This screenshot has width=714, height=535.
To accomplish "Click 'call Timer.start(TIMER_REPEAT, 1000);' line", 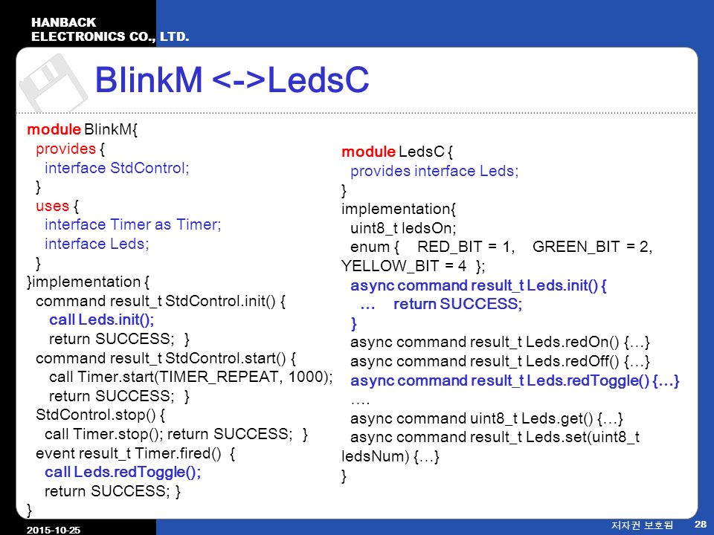I will [x=191, y=377].
